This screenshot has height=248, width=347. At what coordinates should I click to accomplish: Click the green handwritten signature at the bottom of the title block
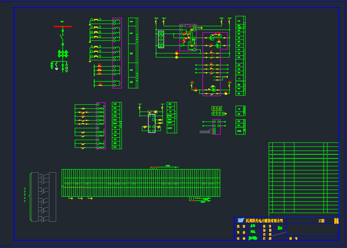tap(253, 238)
